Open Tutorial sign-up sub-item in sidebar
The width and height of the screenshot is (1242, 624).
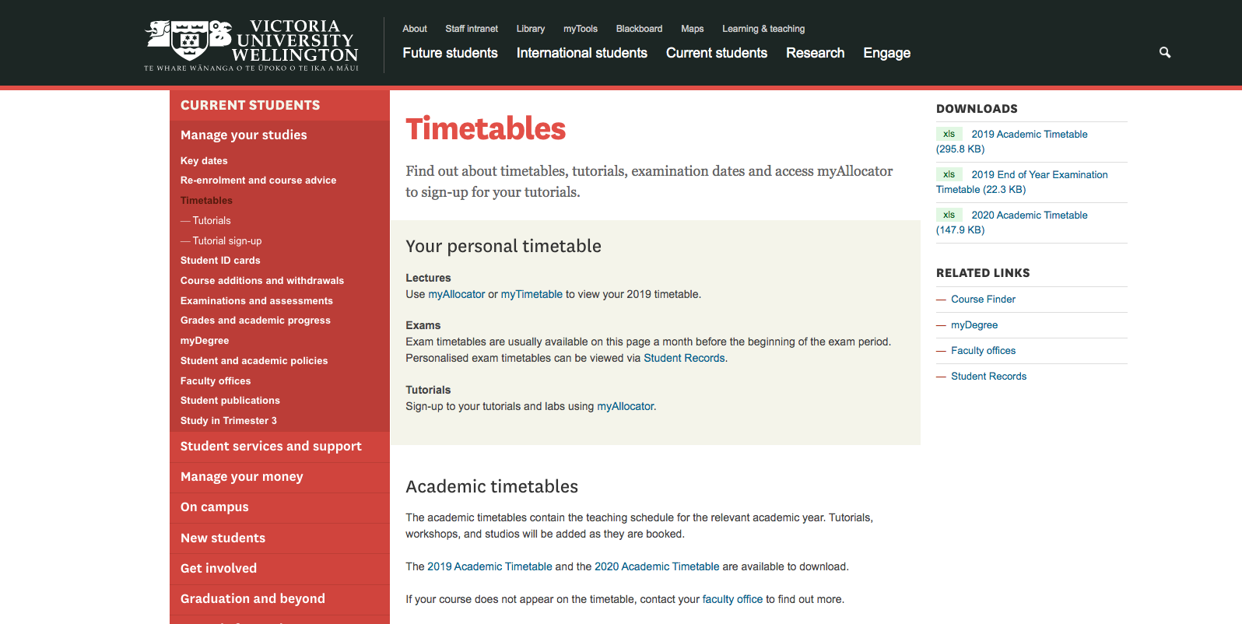pyautogui.click(x=227, y=240)
